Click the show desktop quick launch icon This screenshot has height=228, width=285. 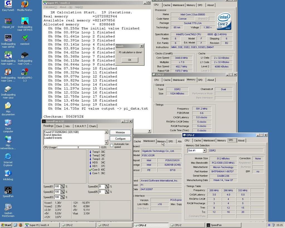point(16,225)
